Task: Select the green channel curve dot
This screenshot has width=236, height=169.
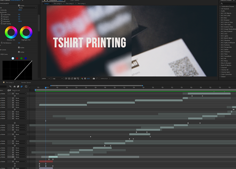Action: coord(21,58)
